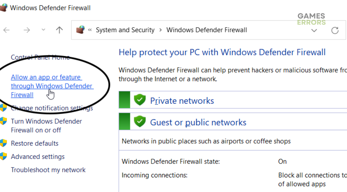
Task: Collapse the Guest or public networks section
Action: [x=233, y=122]
